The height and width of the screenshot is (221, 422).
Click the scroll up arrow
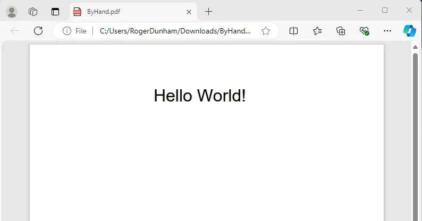415,47
